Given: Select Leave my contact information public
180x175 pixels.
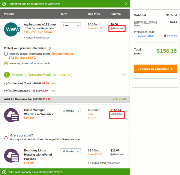Looking at the screenshot, I should coord(6,63).
